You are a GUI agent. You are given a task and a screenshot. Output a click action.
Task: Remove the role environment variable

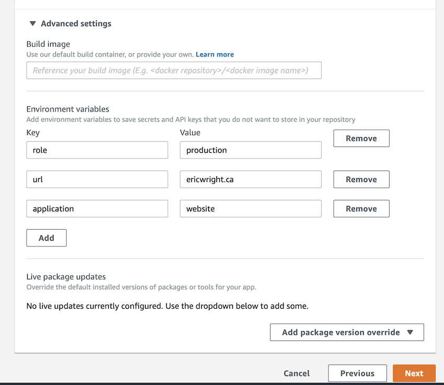click(361, 139)
